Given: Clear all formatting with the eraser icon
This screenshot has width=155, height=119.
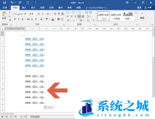Looking at the screenshot, I should pos(55,14).
